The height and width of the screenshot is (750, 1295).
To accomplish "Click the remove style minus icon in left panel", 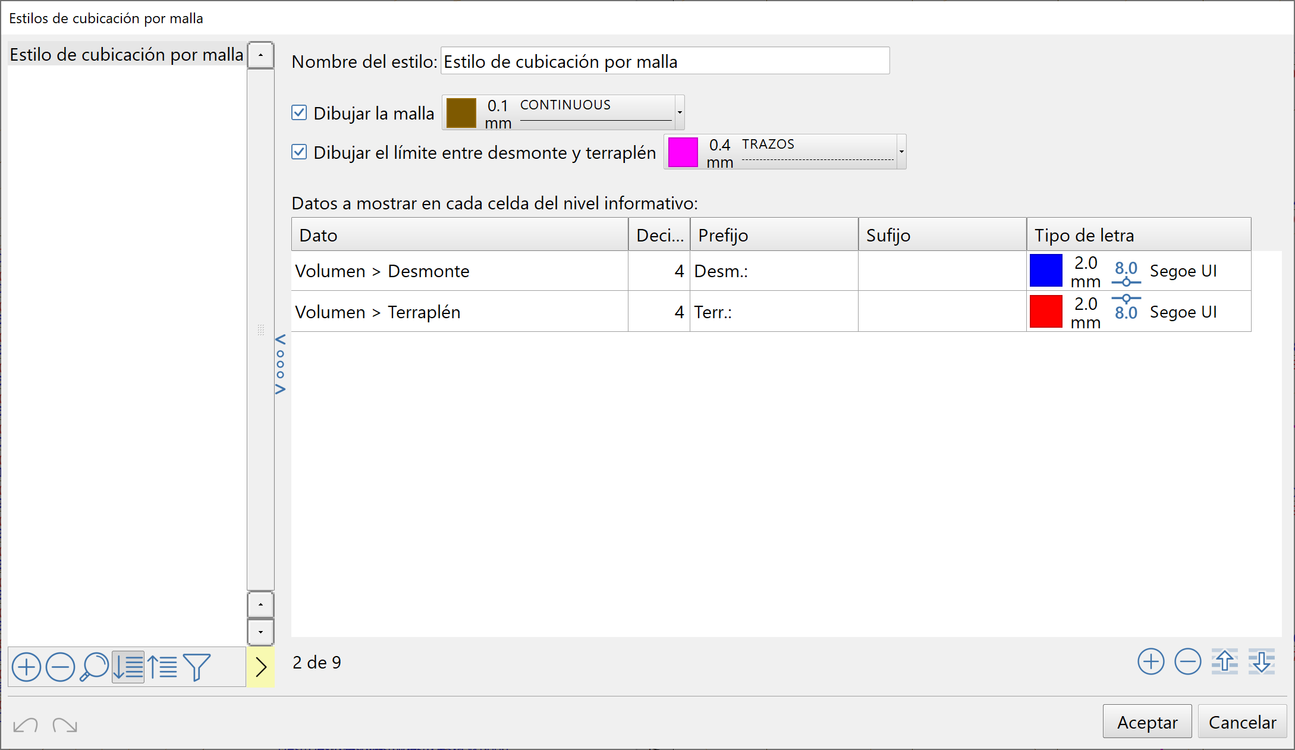I will coord(60,667).
